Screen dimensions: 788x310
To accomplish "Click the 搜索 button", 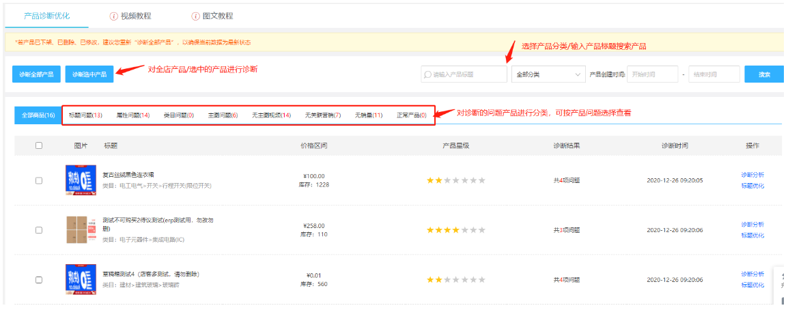I will click(764, 74).
